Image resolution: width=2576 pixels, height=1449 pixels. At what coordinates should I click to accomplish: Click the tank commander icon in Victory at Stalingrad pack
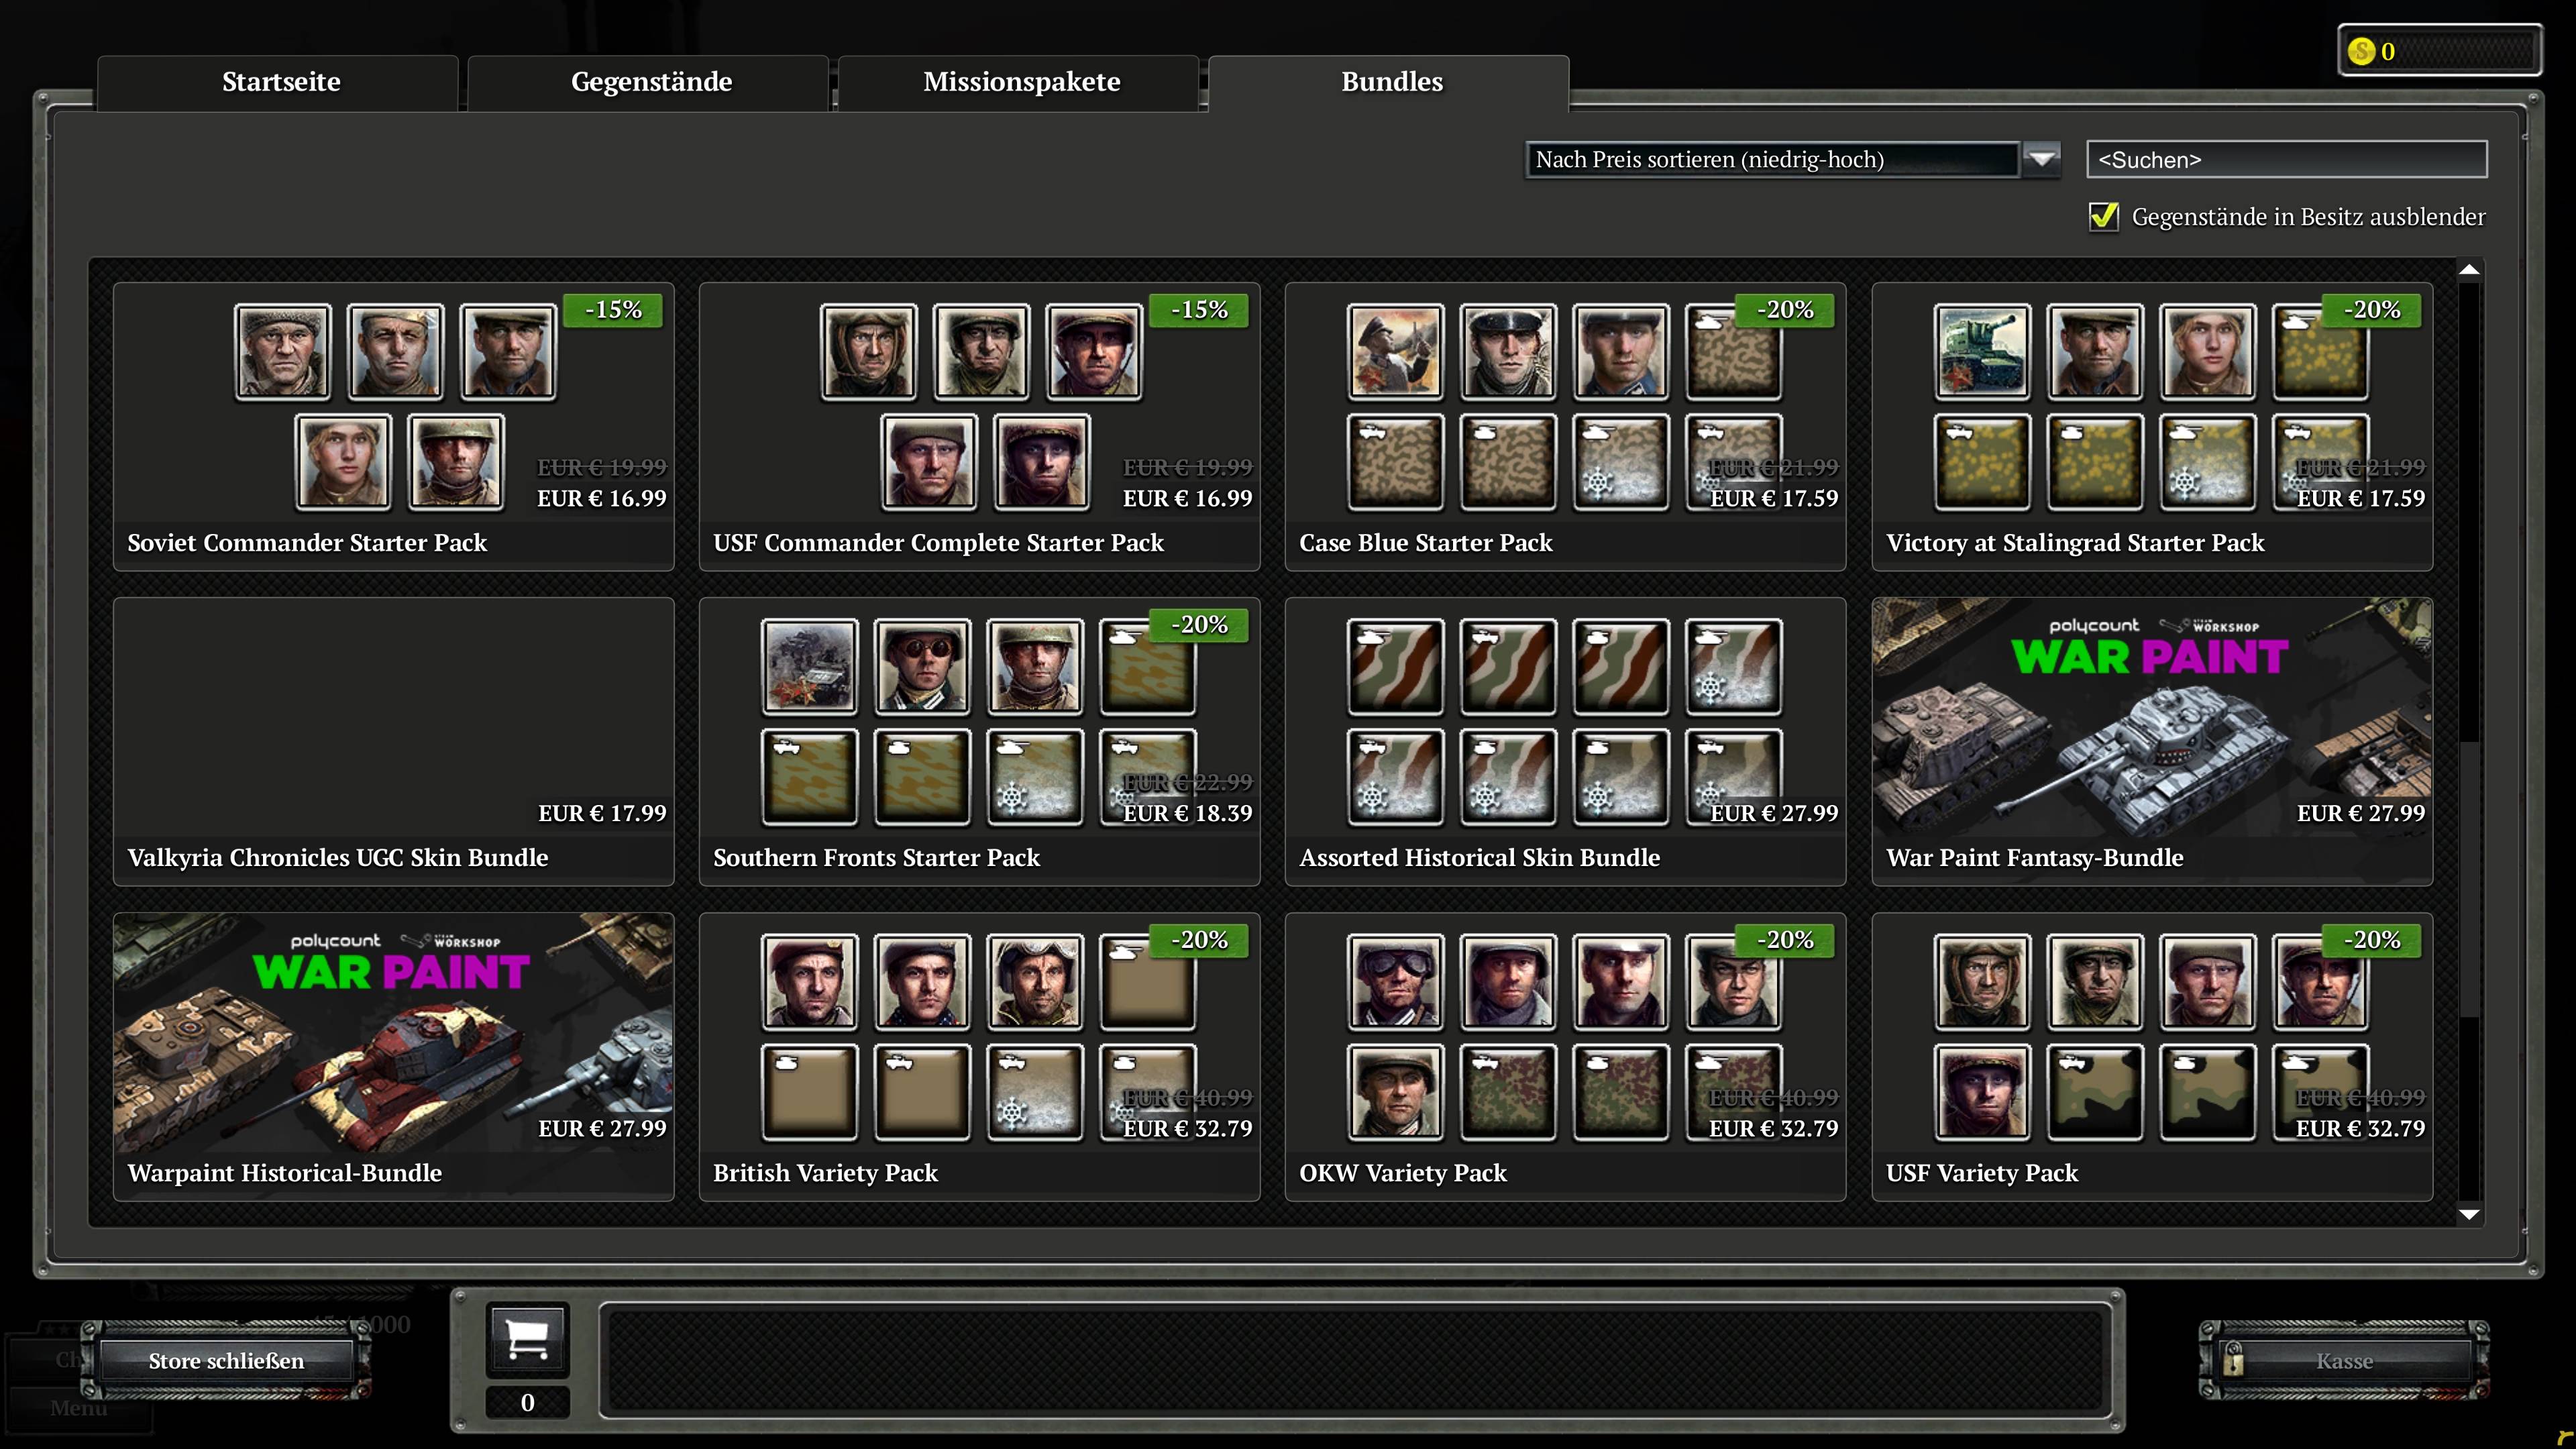(1981, 352)
